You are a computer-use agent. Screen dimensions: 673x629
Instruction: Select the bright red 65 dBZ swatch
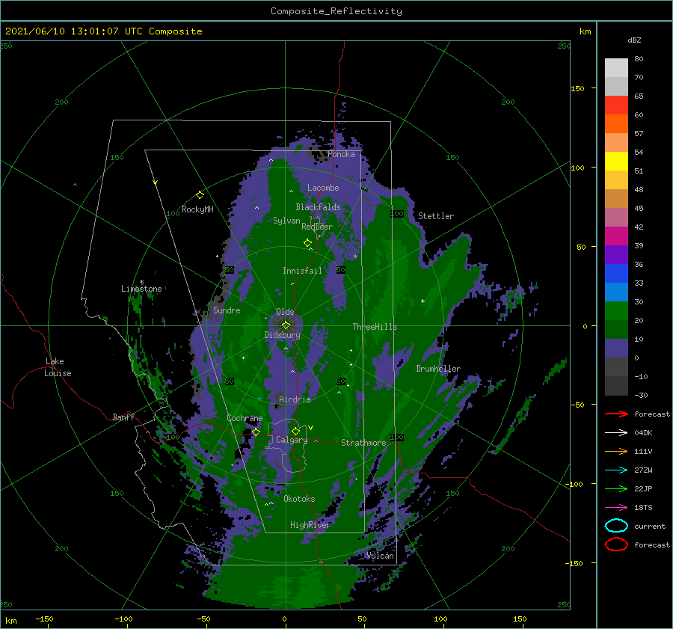[x=616, y=105]
